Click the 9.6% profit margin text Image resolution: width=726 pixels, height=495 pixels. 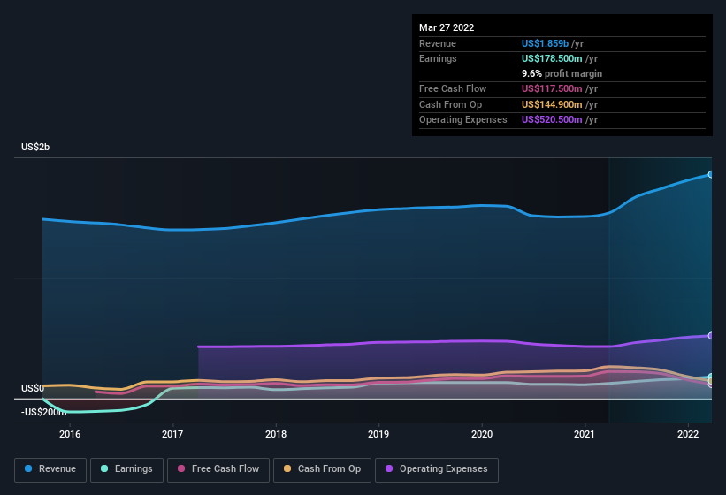pos(562,73)
